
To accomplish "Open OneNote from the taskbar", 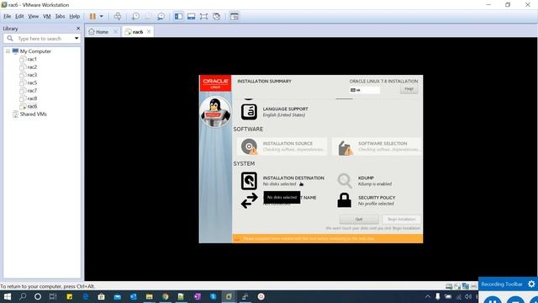I will [x=198, y=296].
